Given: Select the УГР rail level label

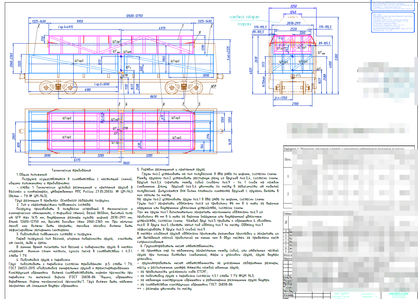Looking at the screenshot, I should pyautogui.click(x=213, y=86).
